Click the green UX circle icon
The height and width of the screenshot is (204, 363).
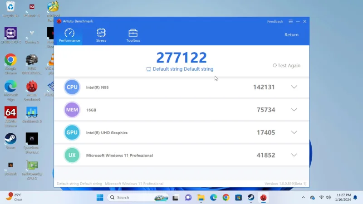pyautogui.click(x=72, y=155)
